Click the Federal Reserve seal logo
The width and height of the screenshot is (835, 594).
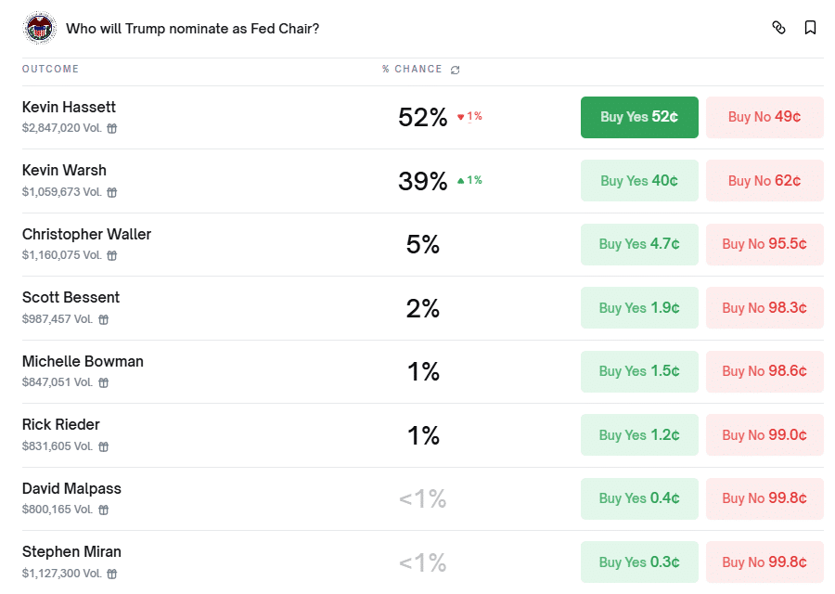click(x=39, y=28)
